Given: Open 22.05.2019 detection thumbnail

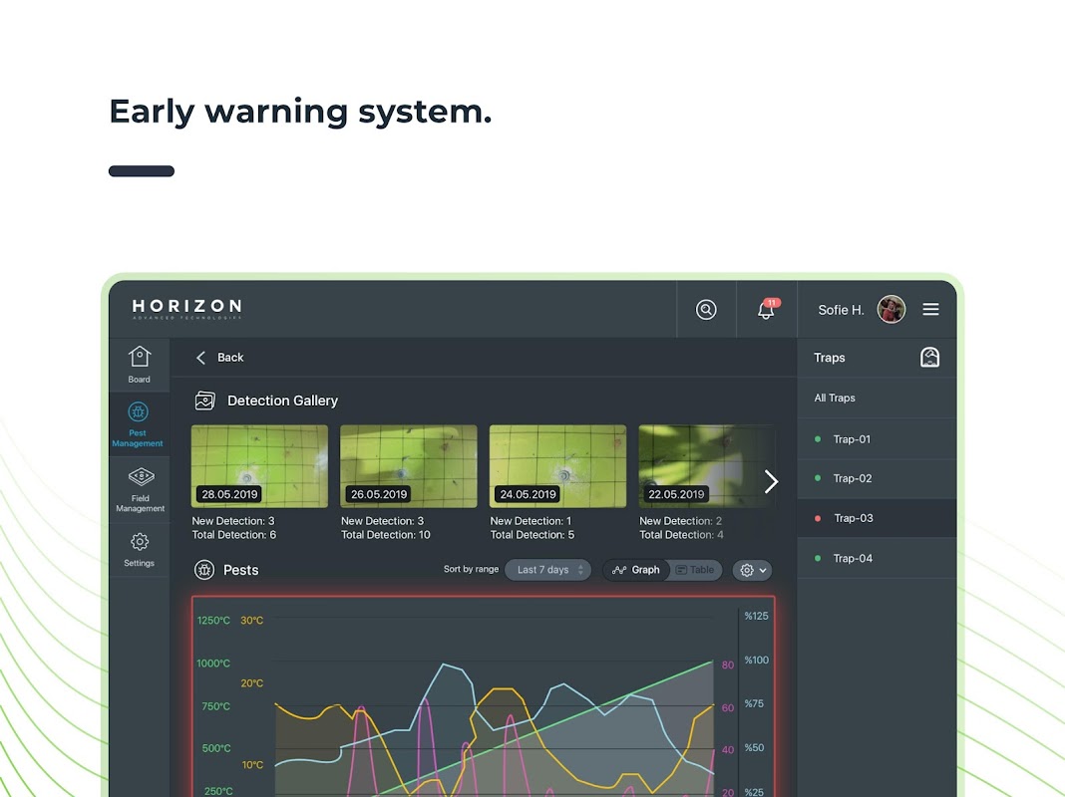Looking at the screenshot, I should point(706,466).
